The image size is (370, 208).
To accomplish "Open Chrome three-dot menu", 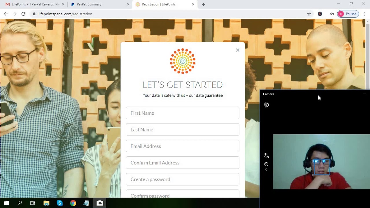I will (364, 14).
